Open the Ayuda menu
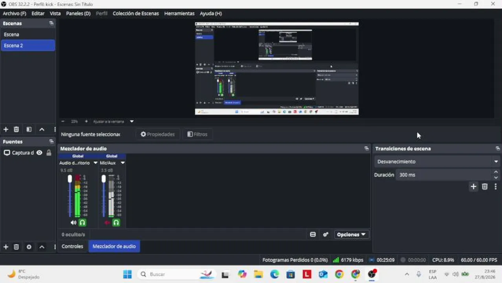 tap(211, 13)
